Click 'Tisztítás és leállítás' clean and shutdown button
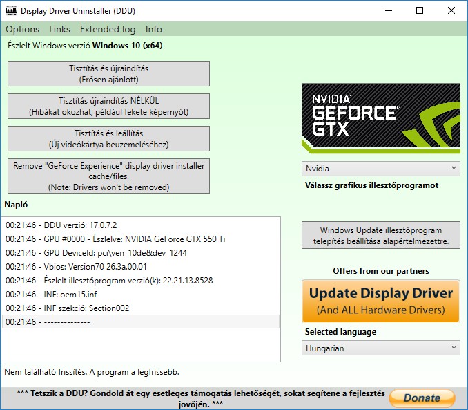 [108, 138]
